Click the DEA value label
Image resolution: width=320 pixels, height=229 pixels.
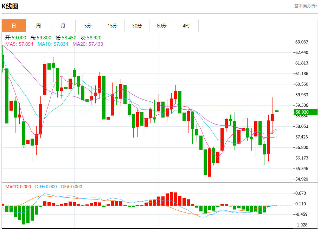pos(71,187)
